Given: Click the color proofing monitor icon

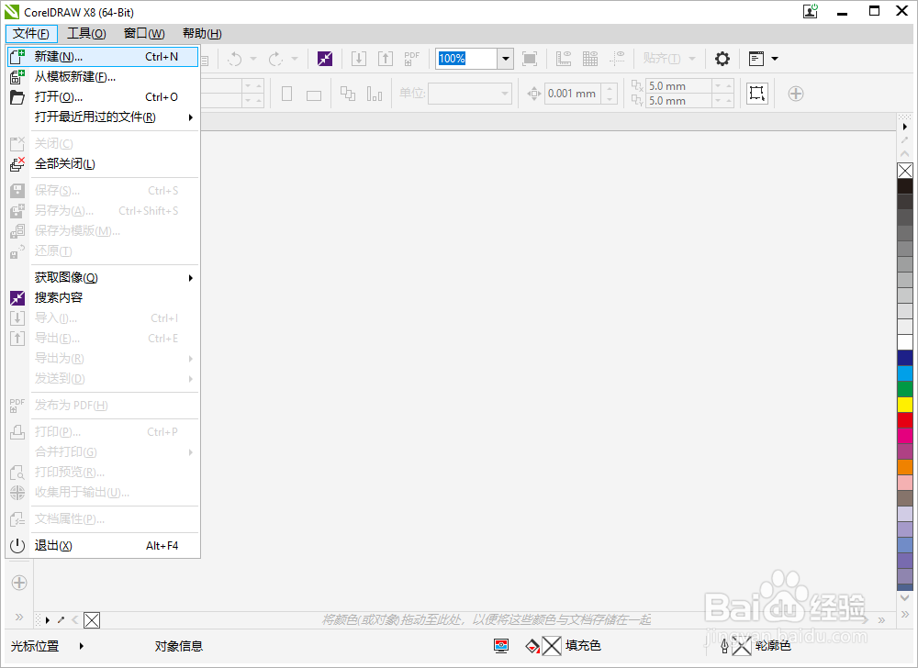Looking at the screenshot, I should pos(501,646).
